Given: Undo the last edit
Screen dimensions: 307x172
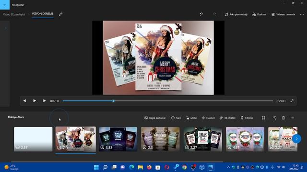Looking at the screenshot, I should click(x=201, y=14).
